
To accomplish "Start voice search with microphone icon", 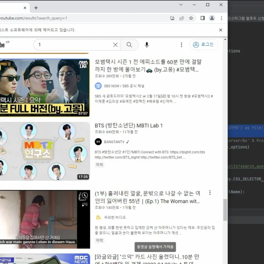I will [147, 45].
